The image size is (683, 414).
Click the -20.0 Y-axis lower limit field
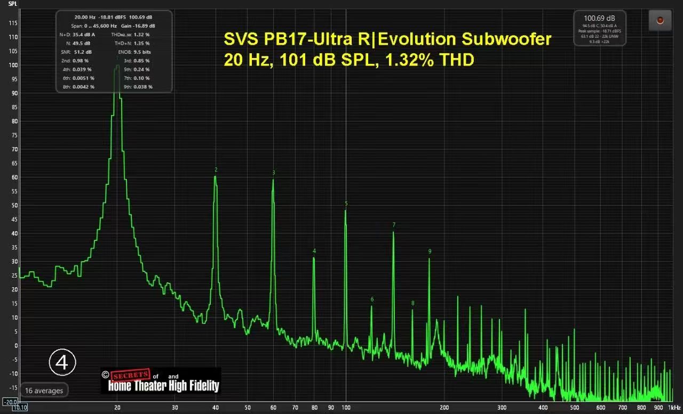[x=10, y=402]
